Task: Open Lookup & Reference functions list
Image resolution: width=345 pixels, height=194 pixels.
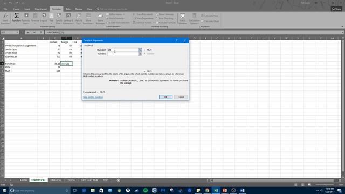Action: click(x=68, y=18)
